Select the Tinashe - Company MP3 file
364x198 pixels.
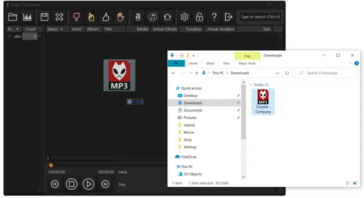pos(263,102)
